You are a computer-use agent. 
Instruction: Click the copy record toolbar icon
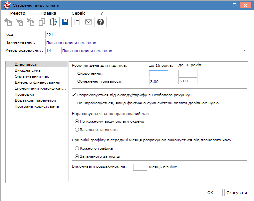(x=42, y=22)
